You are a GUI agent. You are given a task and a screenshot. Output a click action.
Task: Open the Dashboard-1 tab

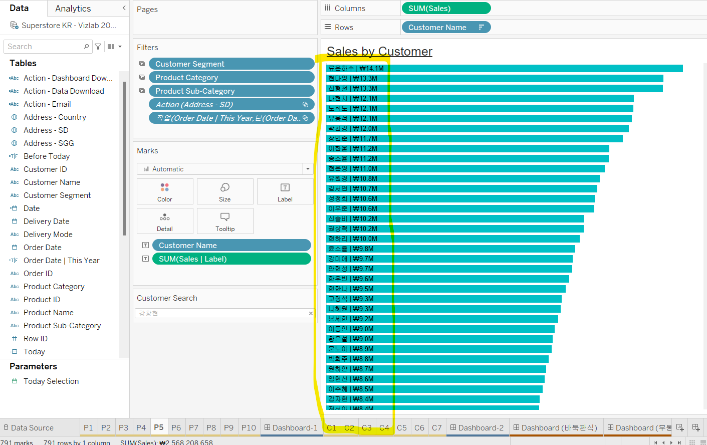tap(291, 427)
